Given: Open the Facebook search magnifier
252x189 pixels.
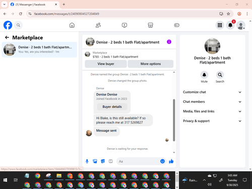Looking at the screenshot, I should click(18, 25).
